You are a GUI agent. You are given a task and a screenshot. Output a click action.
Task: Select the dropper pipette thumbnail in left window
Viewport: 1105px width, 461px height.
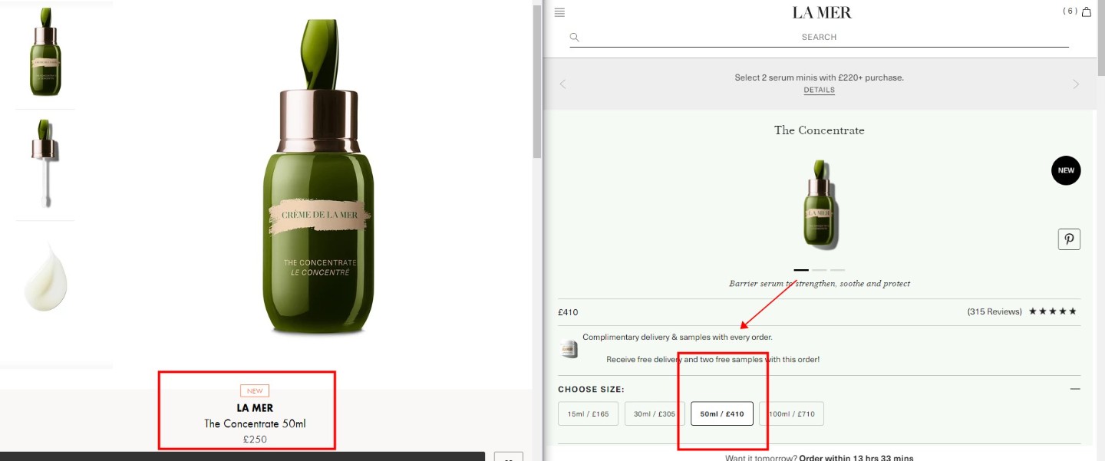pyautogui.click(x=45, y=163)
